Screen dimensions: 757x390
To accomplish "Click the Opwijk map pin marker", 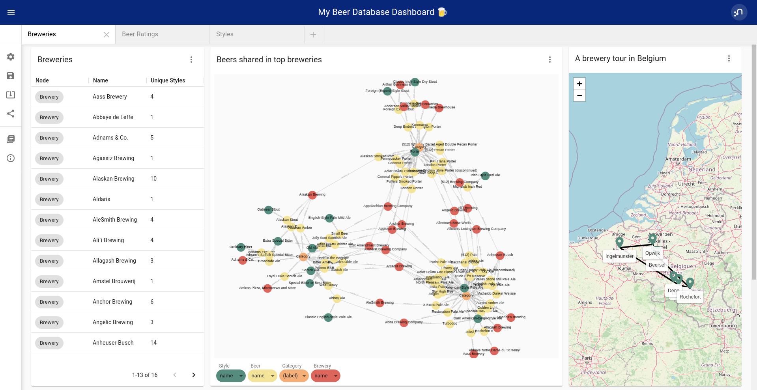I will (x=653, y=239).
